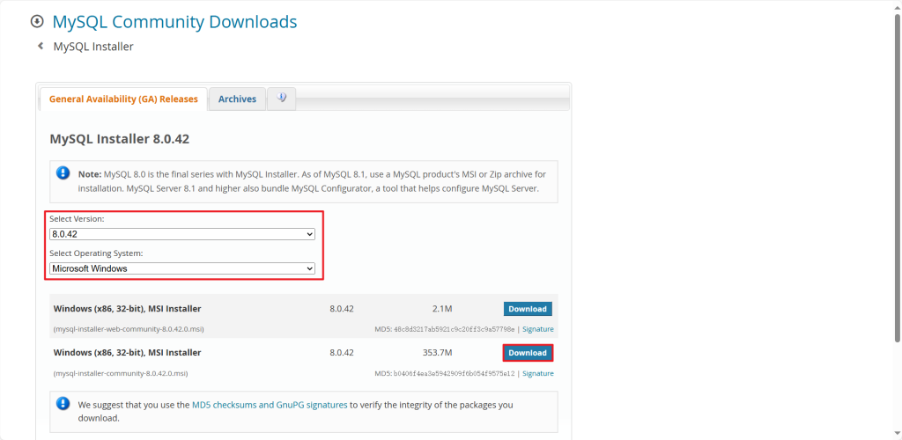Click the info icon beside MD5 checksums suggestion

[63, 403]
